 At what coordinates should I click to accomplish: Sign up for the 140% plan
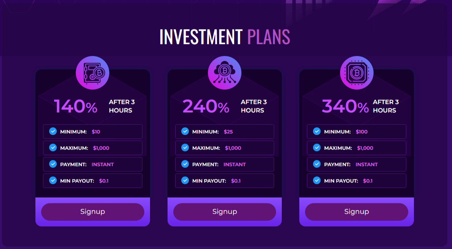pyautogui.click(x=93, y=212)
